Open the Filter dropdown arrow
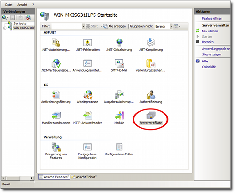 pyautogui.click(x=83, y=26)
